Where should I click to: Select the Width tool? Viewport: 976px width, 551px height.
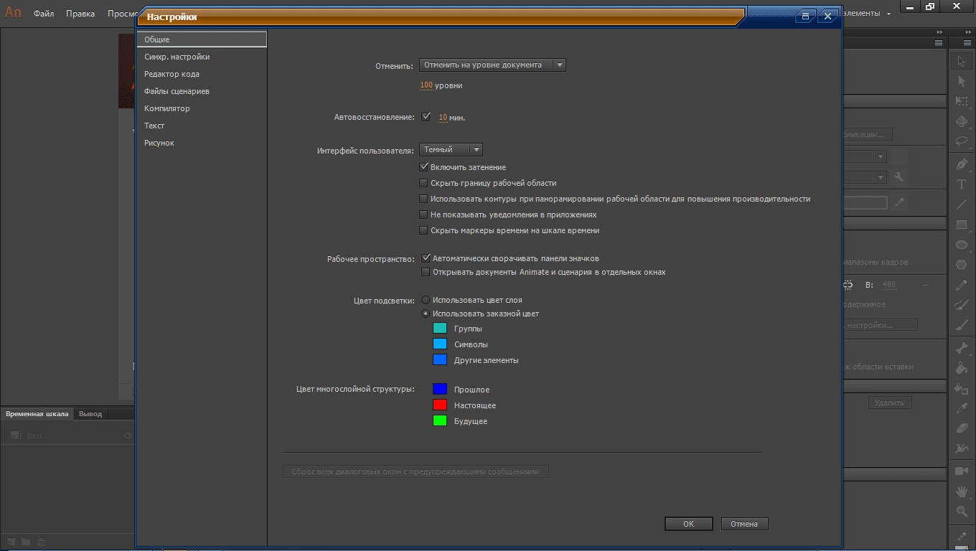click(x=962, y=448)
